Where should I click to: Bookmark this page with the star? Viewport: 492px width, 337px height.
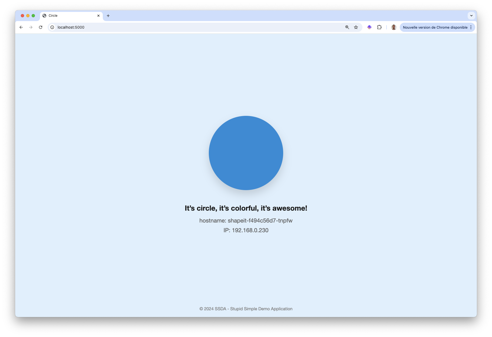pyautogui.click(x=356, y=27)
